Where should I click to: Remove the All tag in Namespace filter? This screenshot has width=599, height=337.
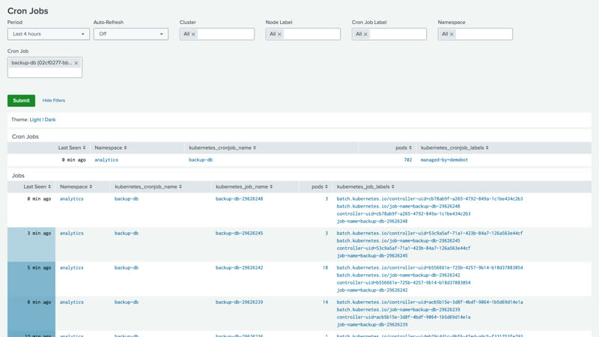(451, 34)
